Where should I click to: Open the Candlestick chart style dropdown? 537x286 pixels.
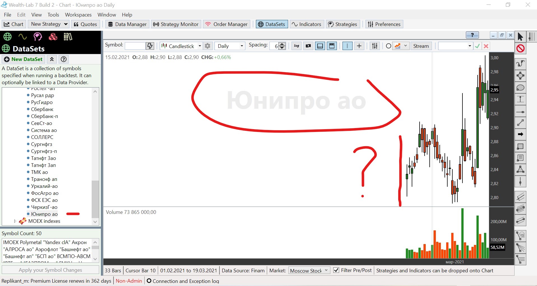click(199, 46)
